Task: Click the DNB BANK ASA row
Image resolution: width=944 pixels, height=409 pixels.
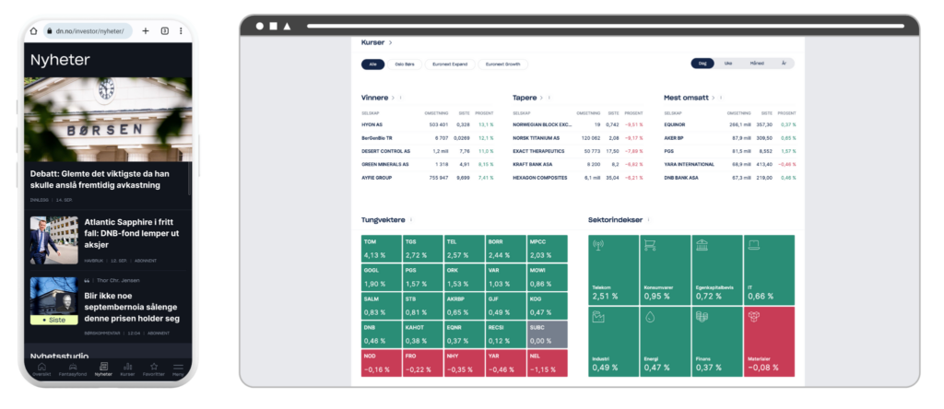Action: (730, 178)
